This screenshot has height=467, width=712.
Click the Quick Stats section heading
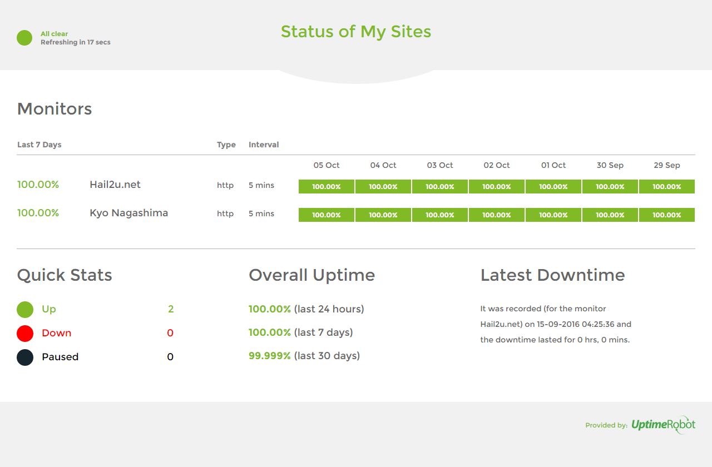point(64,275)
